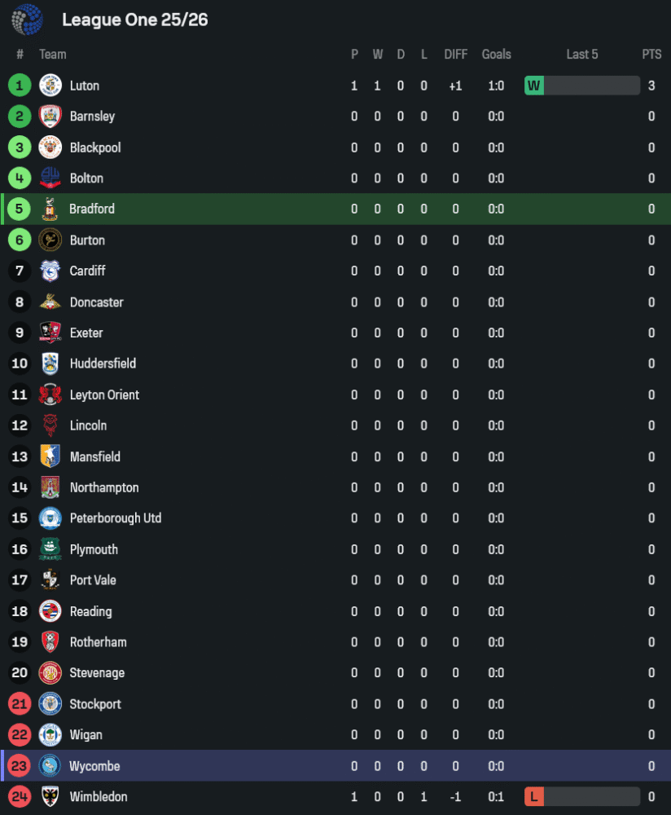
Task: Click the Bradford club badge
Action: point(50,209)
